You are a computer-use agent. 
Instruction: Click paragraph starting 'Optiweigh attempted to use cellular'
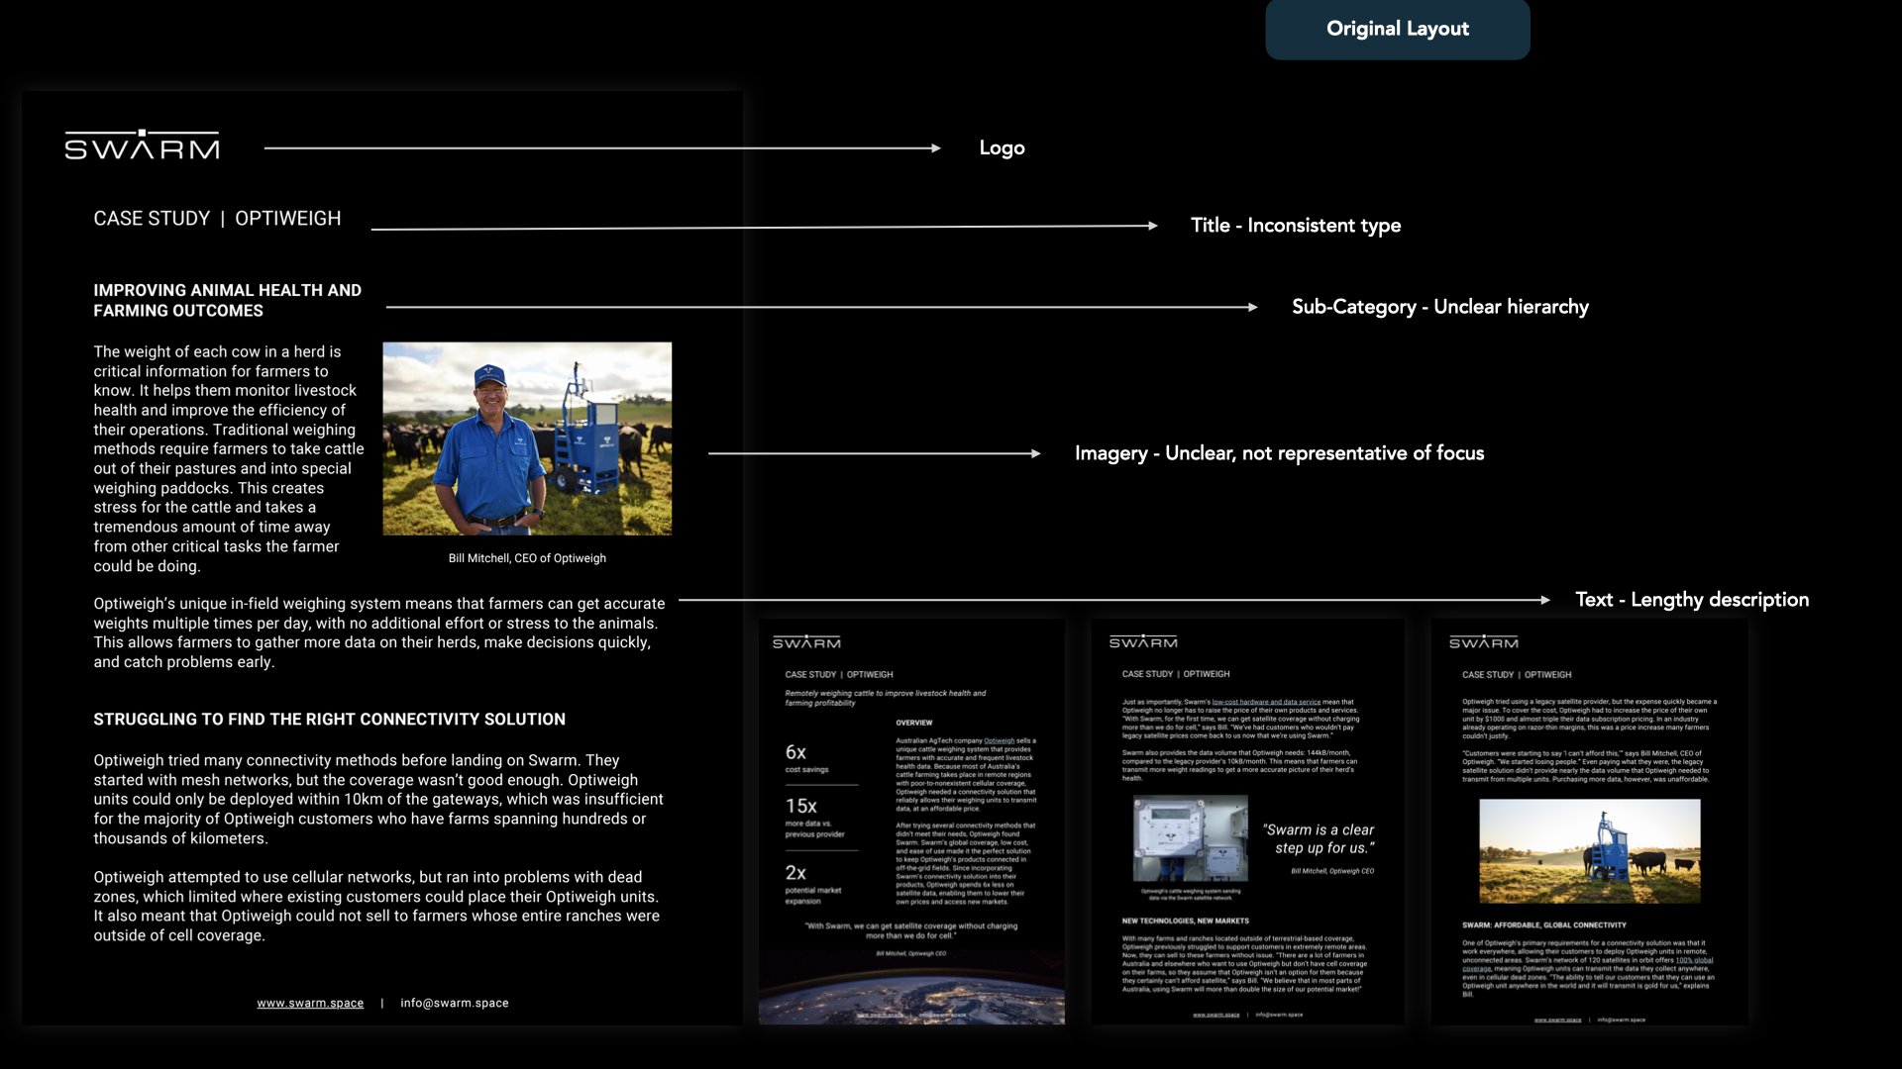[x=376, y=906]
